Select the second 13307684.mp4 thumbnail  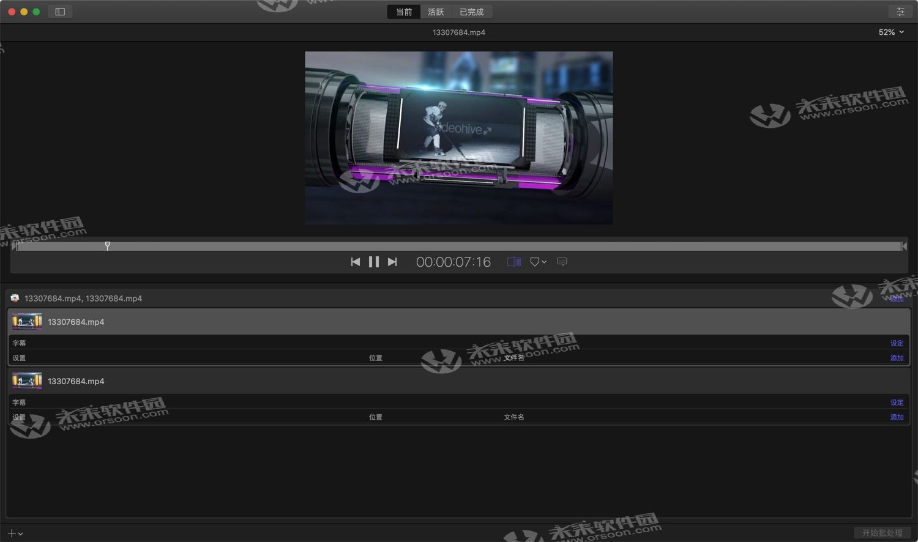pos(26,380)
